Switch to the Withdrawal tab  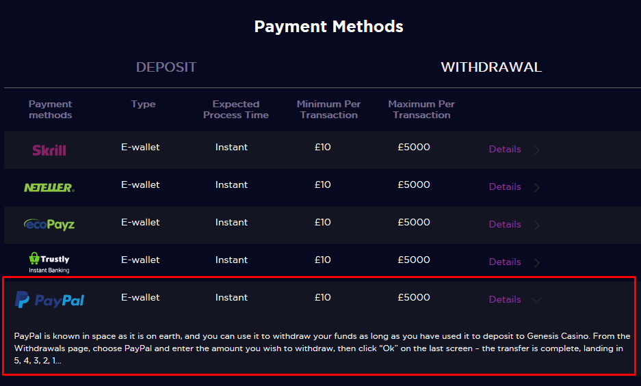pos(490,67)
